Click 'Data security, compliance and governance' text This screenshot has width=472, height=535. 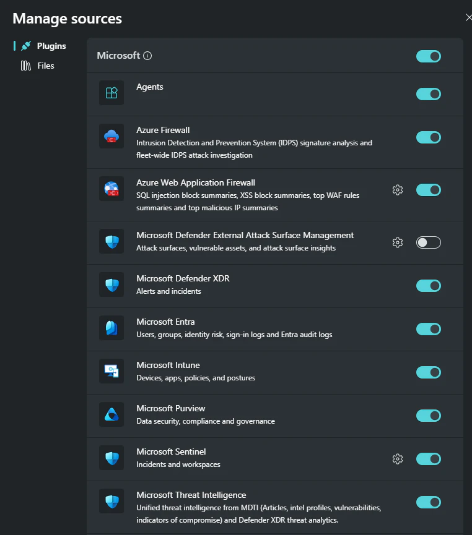[x=206, y=421]
